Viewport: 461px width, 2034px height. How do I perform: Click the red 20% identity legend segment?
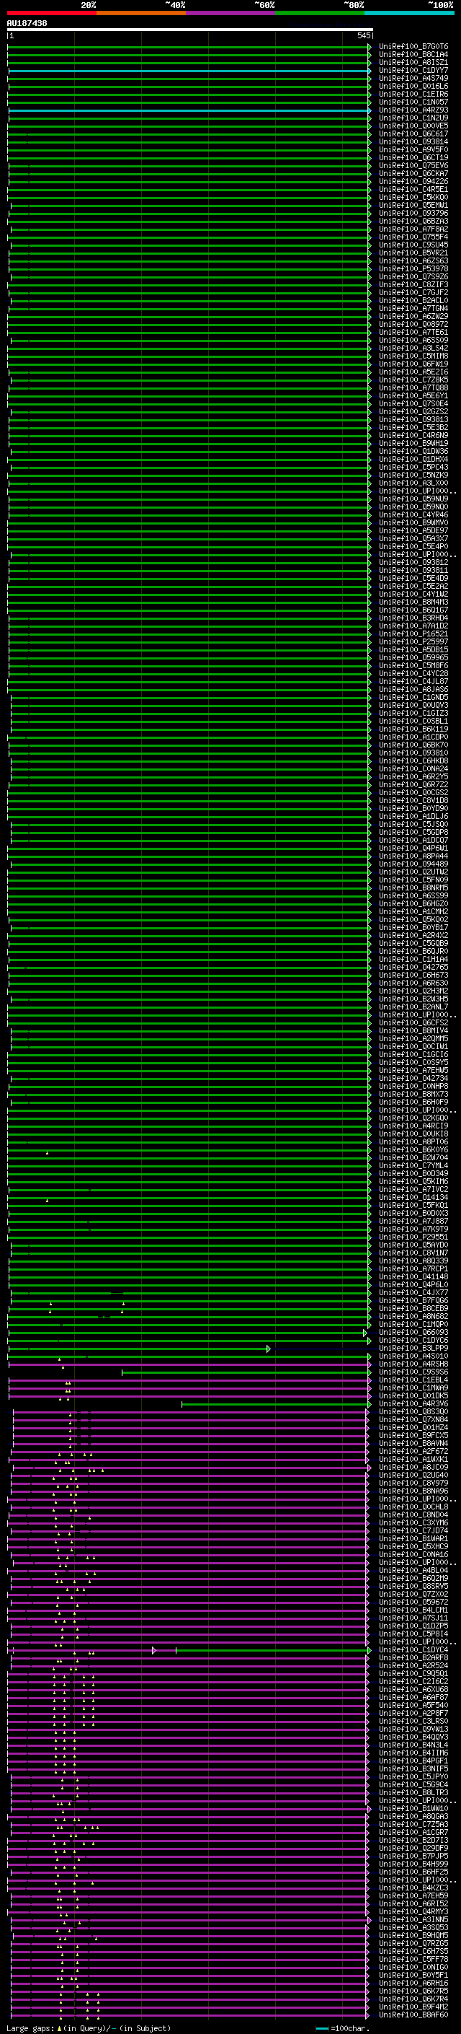tap(51, 13)
